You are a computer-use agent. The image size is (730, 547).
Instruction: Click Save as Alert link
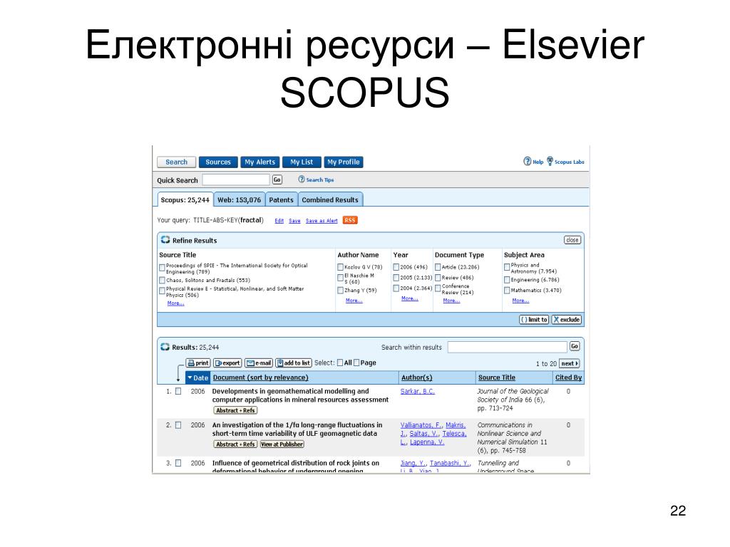coord(322,221)
